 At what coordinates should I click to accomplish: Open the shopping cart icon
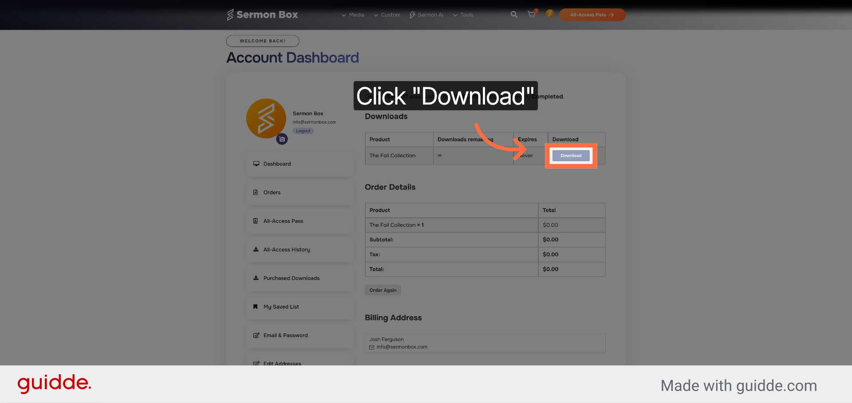[x=531, y=14]
